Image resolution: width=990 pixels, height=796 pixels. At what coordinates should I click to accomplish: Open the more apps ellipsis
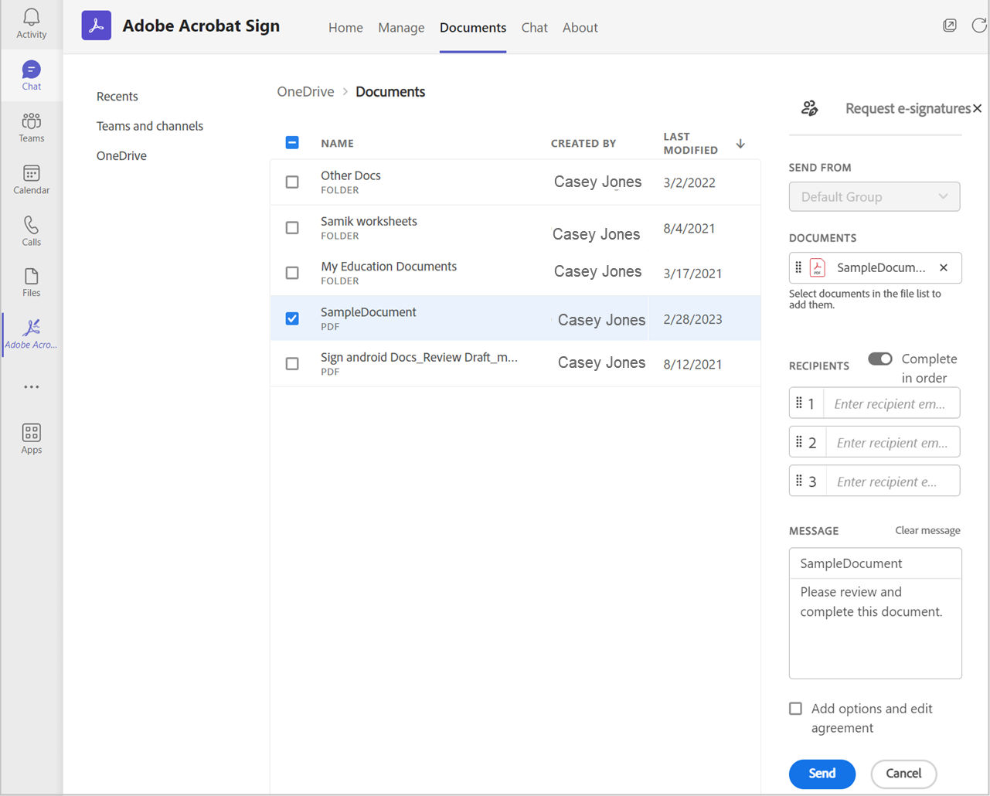click(x=32, y=386)
